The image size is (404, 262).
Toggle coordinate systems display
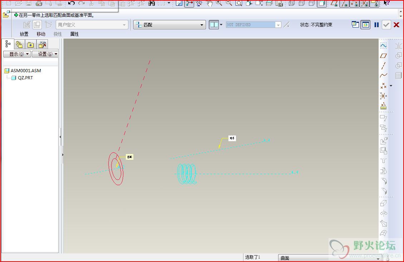(x=364, y=3)
